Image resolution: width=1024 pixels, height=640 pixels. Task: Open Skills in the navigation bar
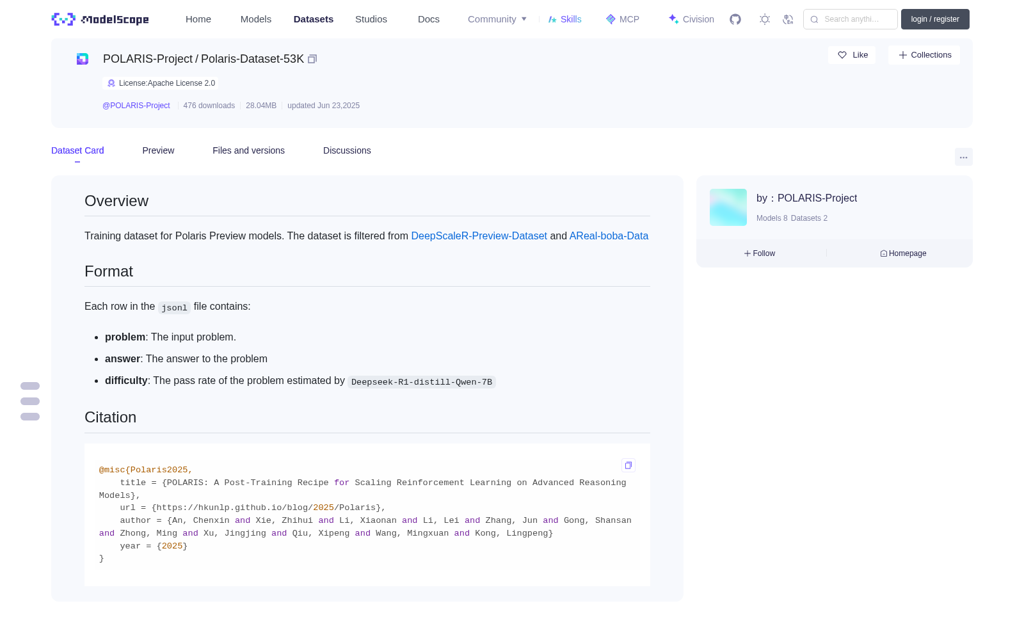point(565,19)
